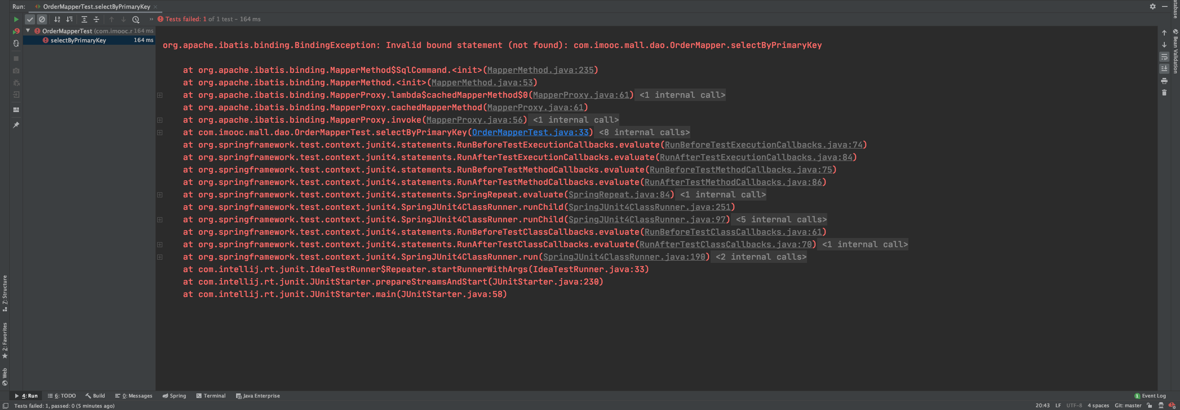
Task: Expand fold beside SpringJUnit4ClassRunner.java:97 line
Action: click(160, 220)
